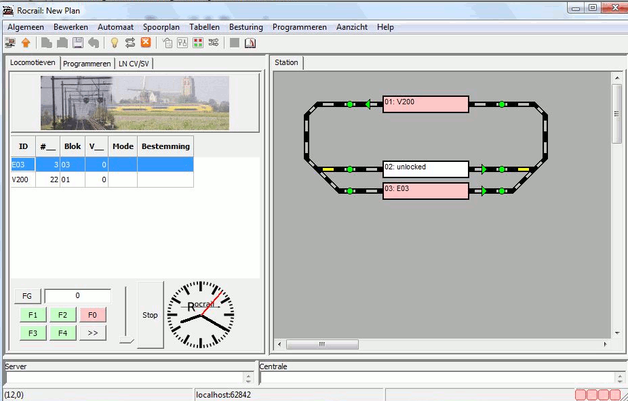The image size is (628, 401).
Task: Expand more functions with >> button
Action: [x=92, y=333]
